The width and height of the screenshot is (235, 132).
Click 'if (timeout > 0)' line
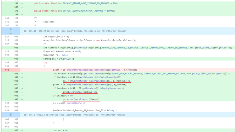63,96
